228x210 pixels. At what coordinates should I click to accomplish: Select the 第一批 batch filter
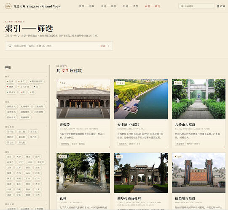pyautogui.click(x=10, y=132)
